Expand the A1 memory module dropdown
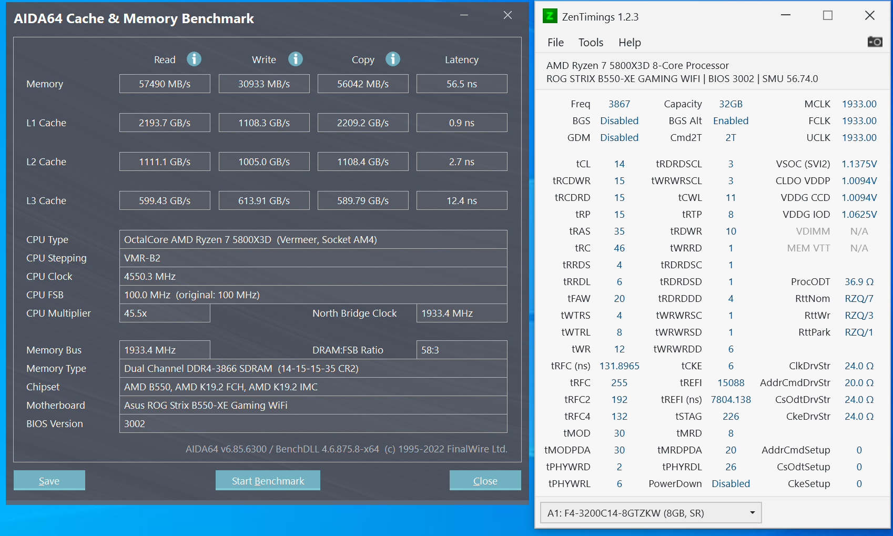Viewport: 893px width, 536px height. pyautogui.click(x=651, y=513)
